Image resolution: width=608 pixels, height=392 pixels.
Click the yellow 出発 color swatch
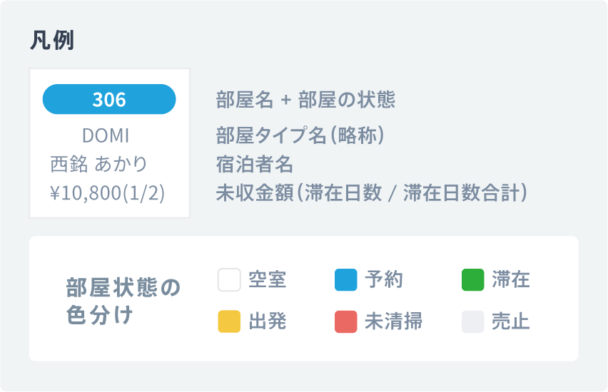pyautogui.click(x=229, y=321)
